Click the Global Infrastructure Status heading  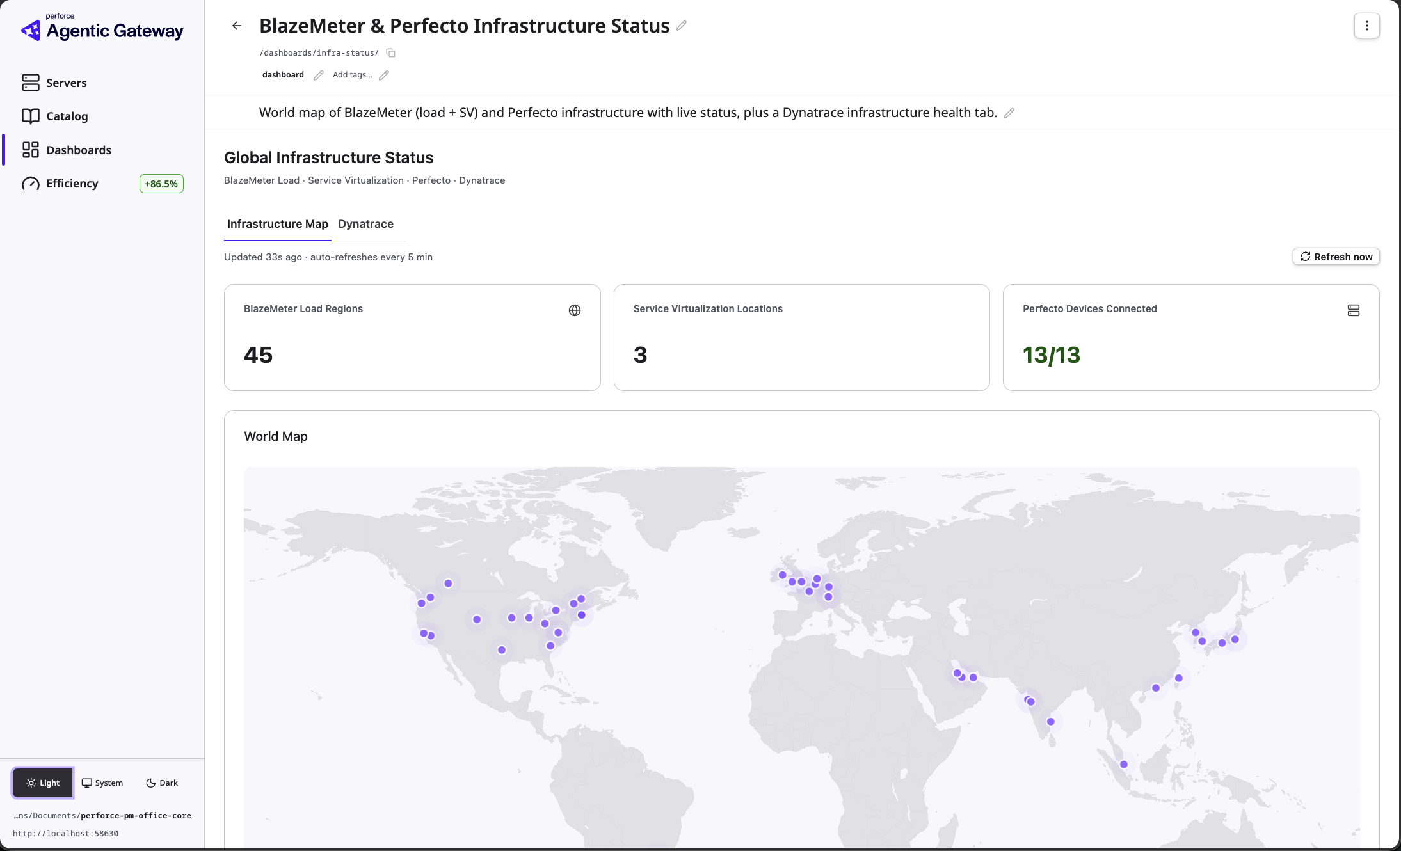point(328,157)
